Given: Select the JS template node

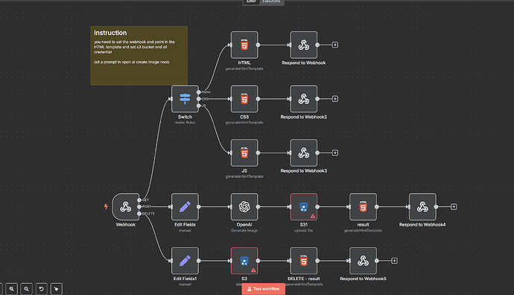Looking at the screenshot, I should point(244,153).
